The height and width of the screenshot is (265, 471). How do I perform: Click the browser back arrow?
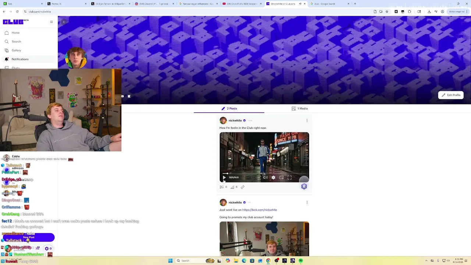pyautogui.click(x=4, y=11)
